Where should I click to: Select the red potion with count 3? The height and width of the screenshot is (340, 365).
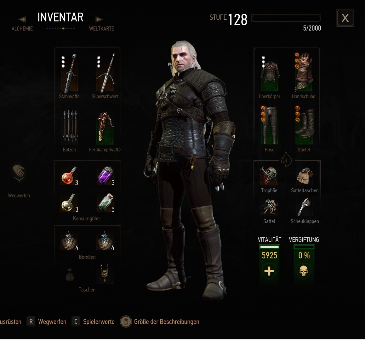[x=69, y=176]
